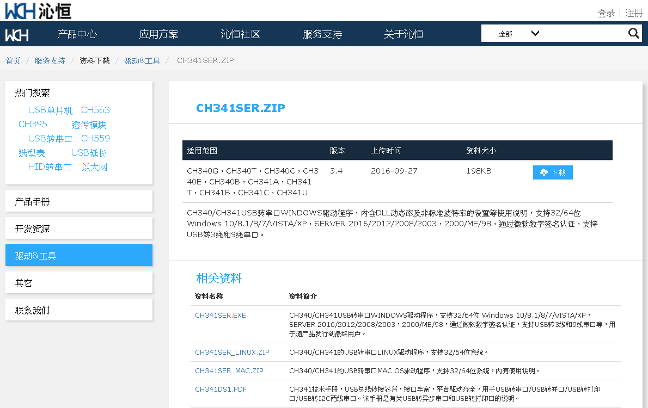Screen dimensions: 648x408
Task: Select hot search USB延长
Action: pos(89,153)
